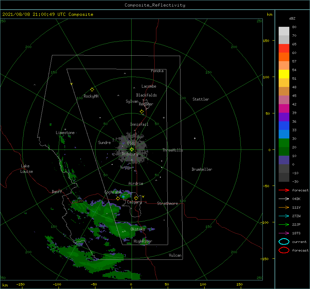Select the bright green 30-20 dBZ swatch
Image resolution: width=310 pixels, height=289 pixels.
[284, 143]
